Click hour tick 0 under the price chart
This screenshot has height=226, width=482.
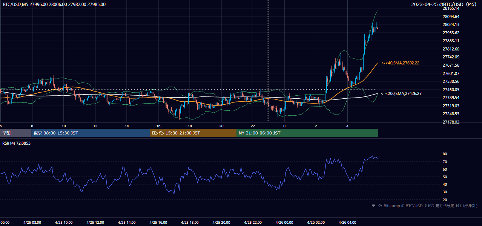tap(284, 126)
